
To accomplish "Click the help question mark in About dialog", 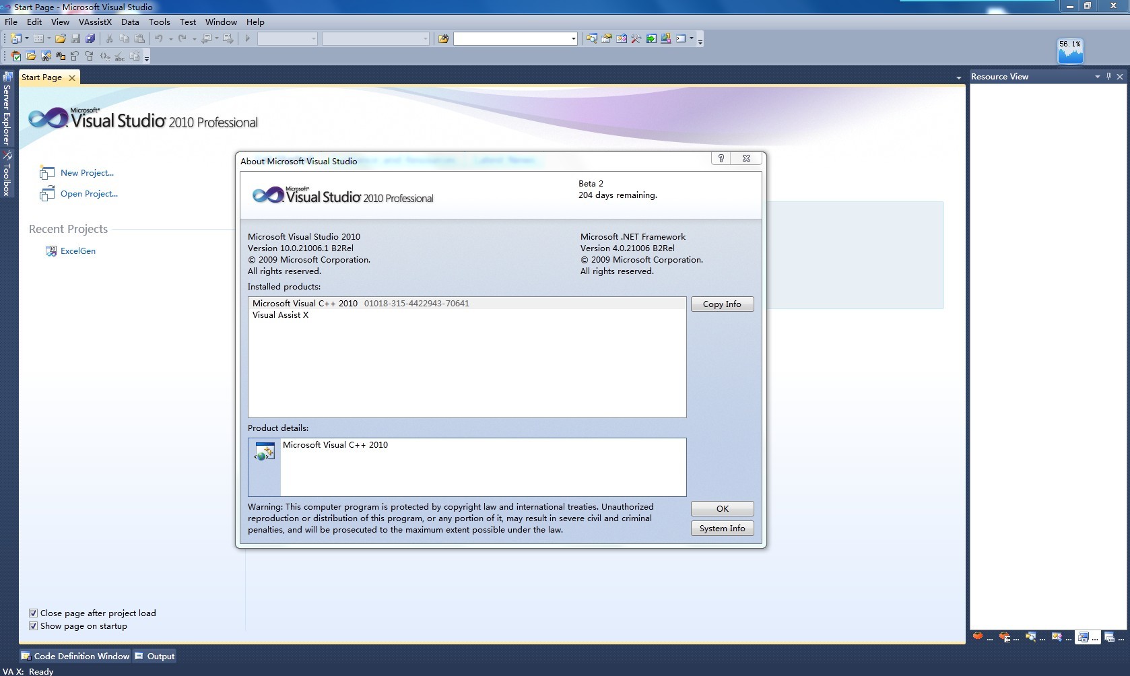I will point(721,158).
